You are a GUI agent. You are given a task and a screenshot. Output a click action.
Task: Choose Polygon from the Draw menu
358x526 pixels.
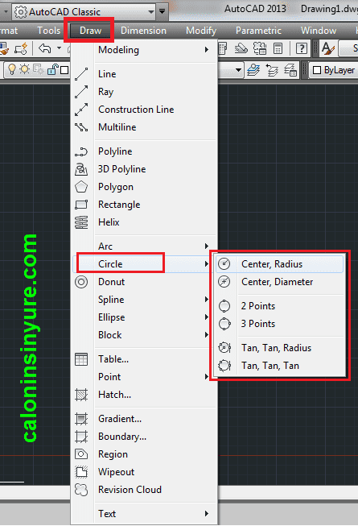click(x=144, y=187)
